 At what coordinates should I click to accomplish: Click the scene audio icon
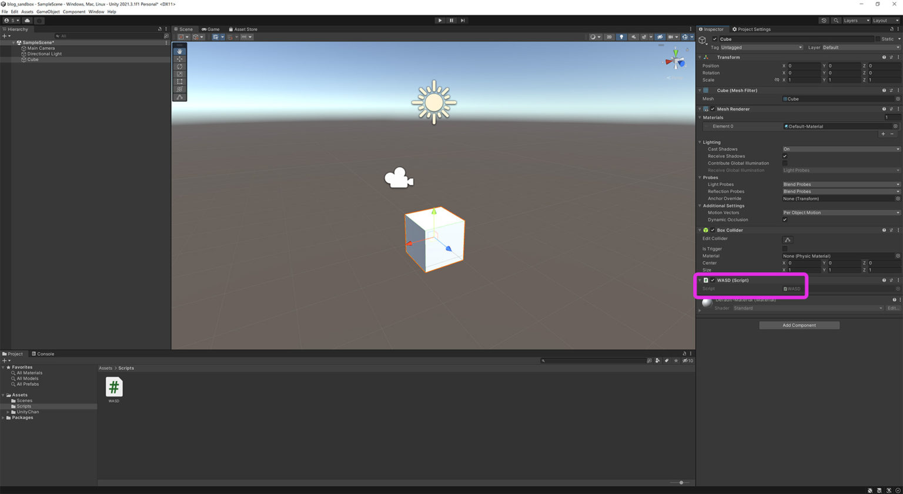634,36
